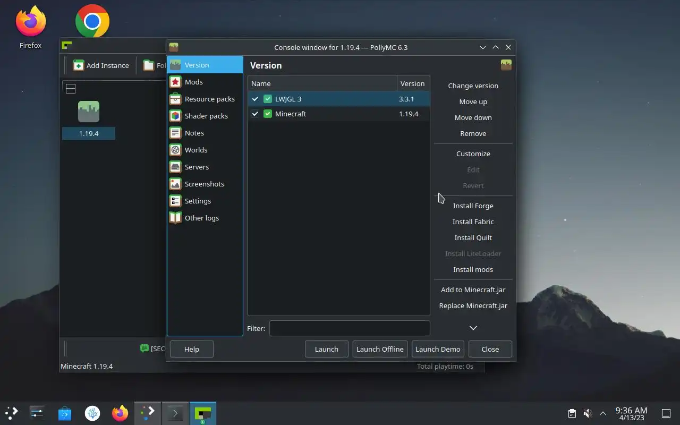Click Total playtime: 0s in status bar
Screen dimensions: 680x425
(x=445, y=366)
